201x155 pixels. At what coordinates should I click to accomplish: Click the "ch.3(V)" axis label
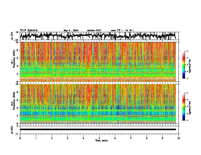pyautogui.click(x=12, y=130)
